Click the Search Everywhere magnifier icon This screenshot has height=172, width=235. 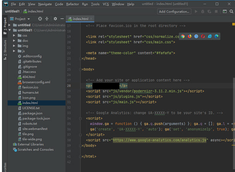tap(231, 12)
